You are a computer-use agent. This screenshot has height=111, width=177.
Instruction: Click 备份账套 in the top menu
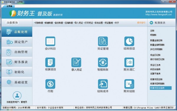59,23
